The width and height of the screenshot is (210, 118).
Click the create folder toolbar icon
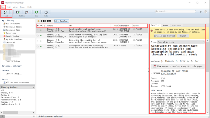pos(18,12)
